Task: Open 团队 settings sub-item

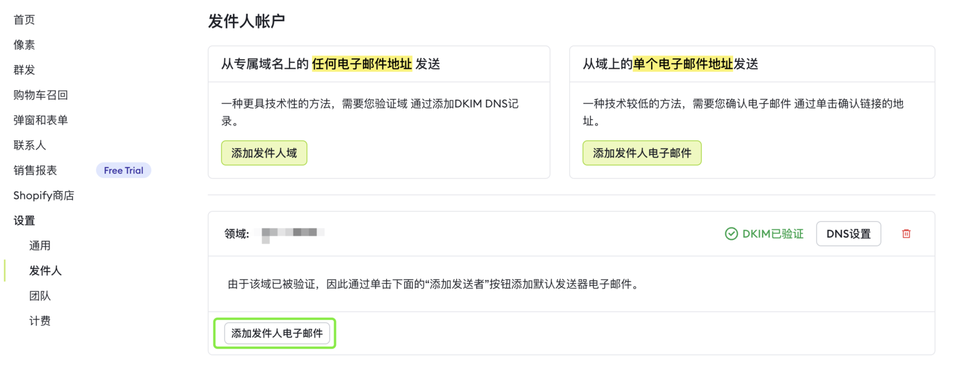Action: click(40, 295)
